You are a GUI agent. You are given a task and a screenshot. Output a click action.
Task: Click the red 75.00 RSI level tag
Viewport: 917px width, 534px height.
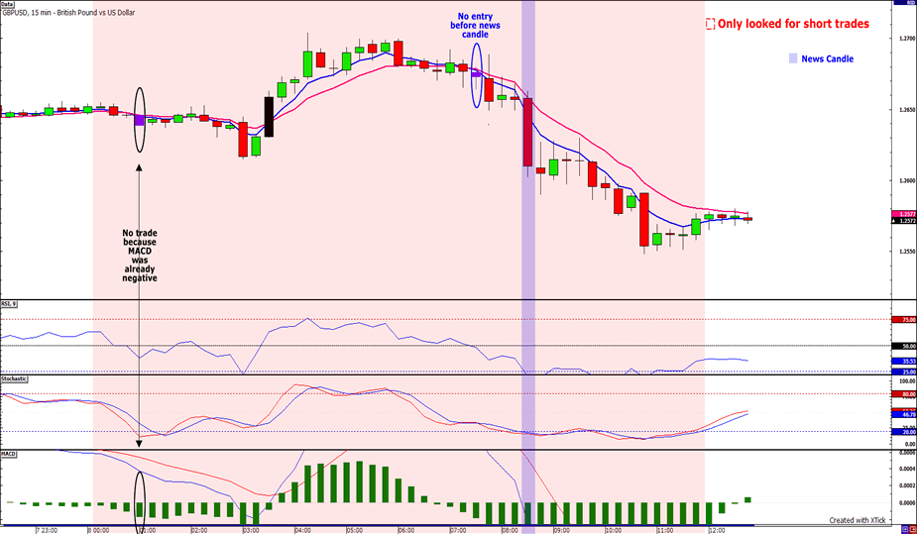(904, 320)
